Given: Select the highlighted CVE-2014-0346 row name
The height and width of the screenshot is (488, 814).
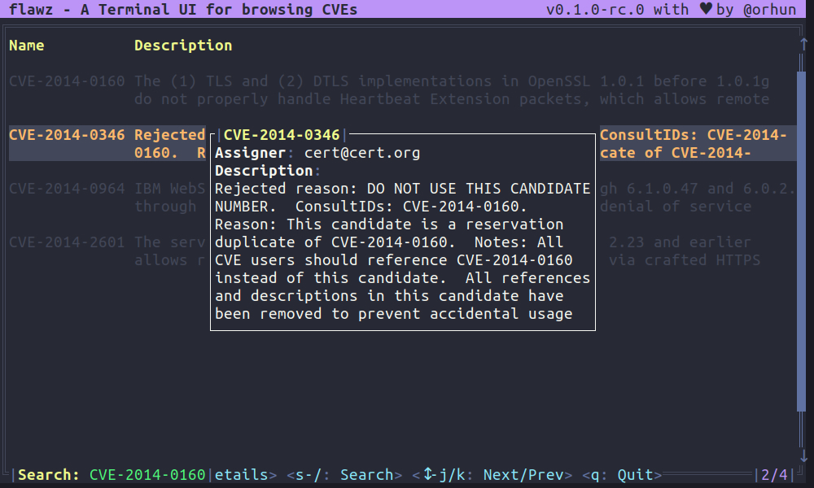Looking at the screenshot, I should 67,135.
